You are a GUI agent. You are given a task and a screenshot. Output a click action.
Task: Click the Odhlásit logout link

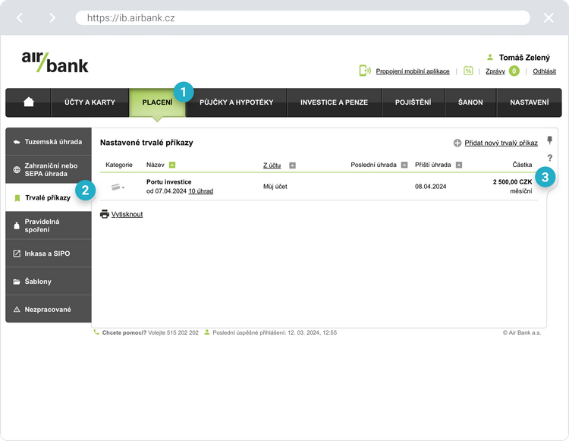(x=544, y=71)
